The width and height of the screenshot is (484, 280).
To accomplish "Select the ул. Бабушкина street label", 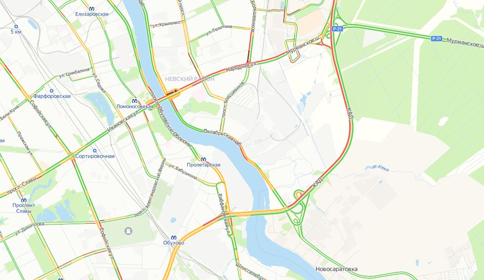I will click(183, 172).
